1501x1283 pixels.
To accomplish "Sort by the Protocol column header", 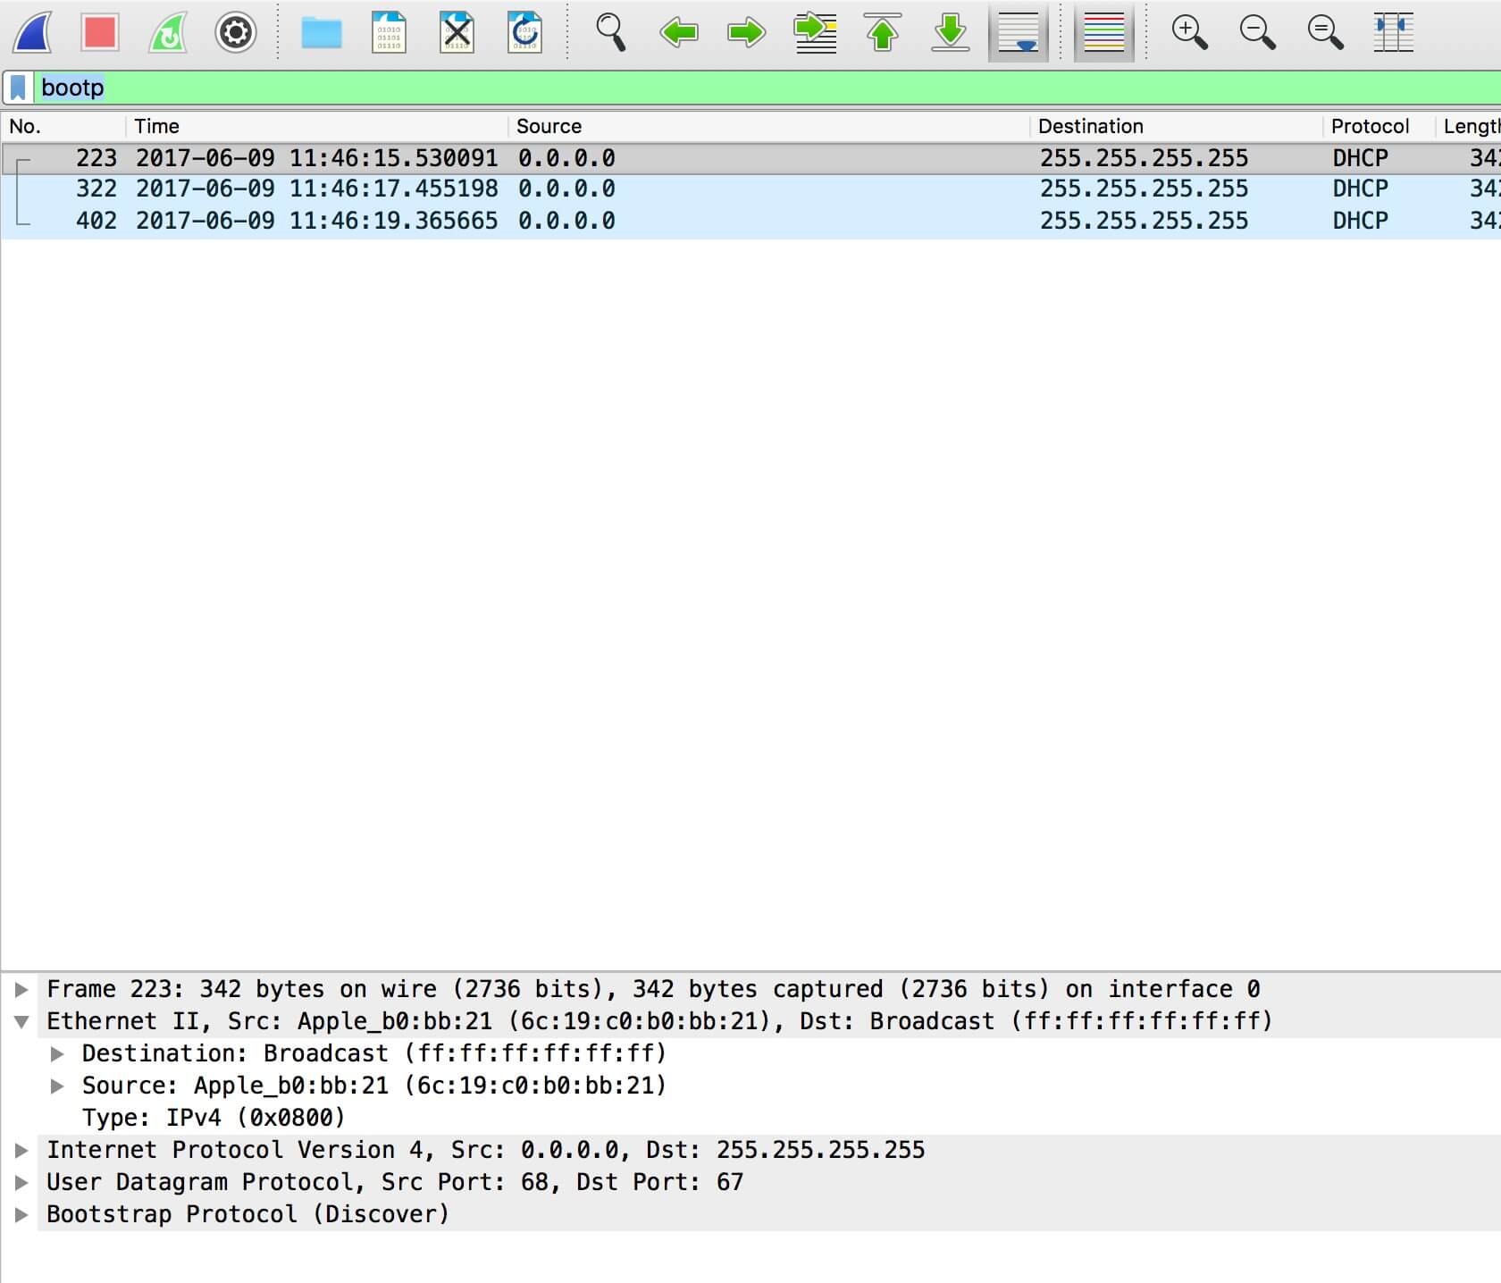I will pos(1369,126).
